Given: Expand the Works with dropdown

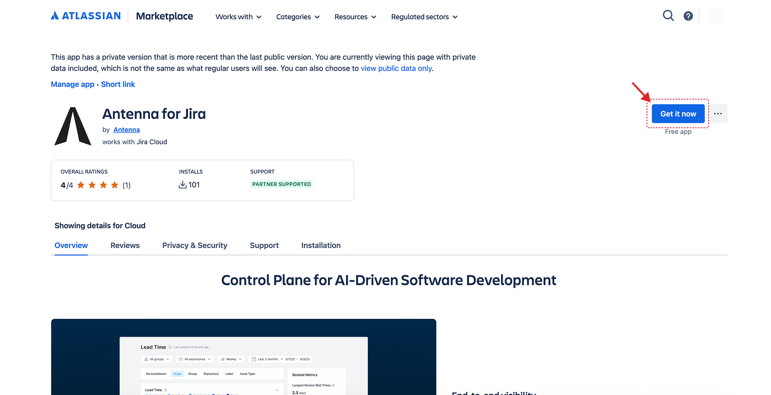Looking at the screenshot, I should (x=238, y=17).
